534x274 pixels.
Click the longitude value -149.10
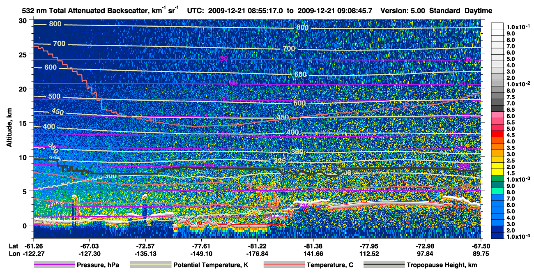click(201, 253)
